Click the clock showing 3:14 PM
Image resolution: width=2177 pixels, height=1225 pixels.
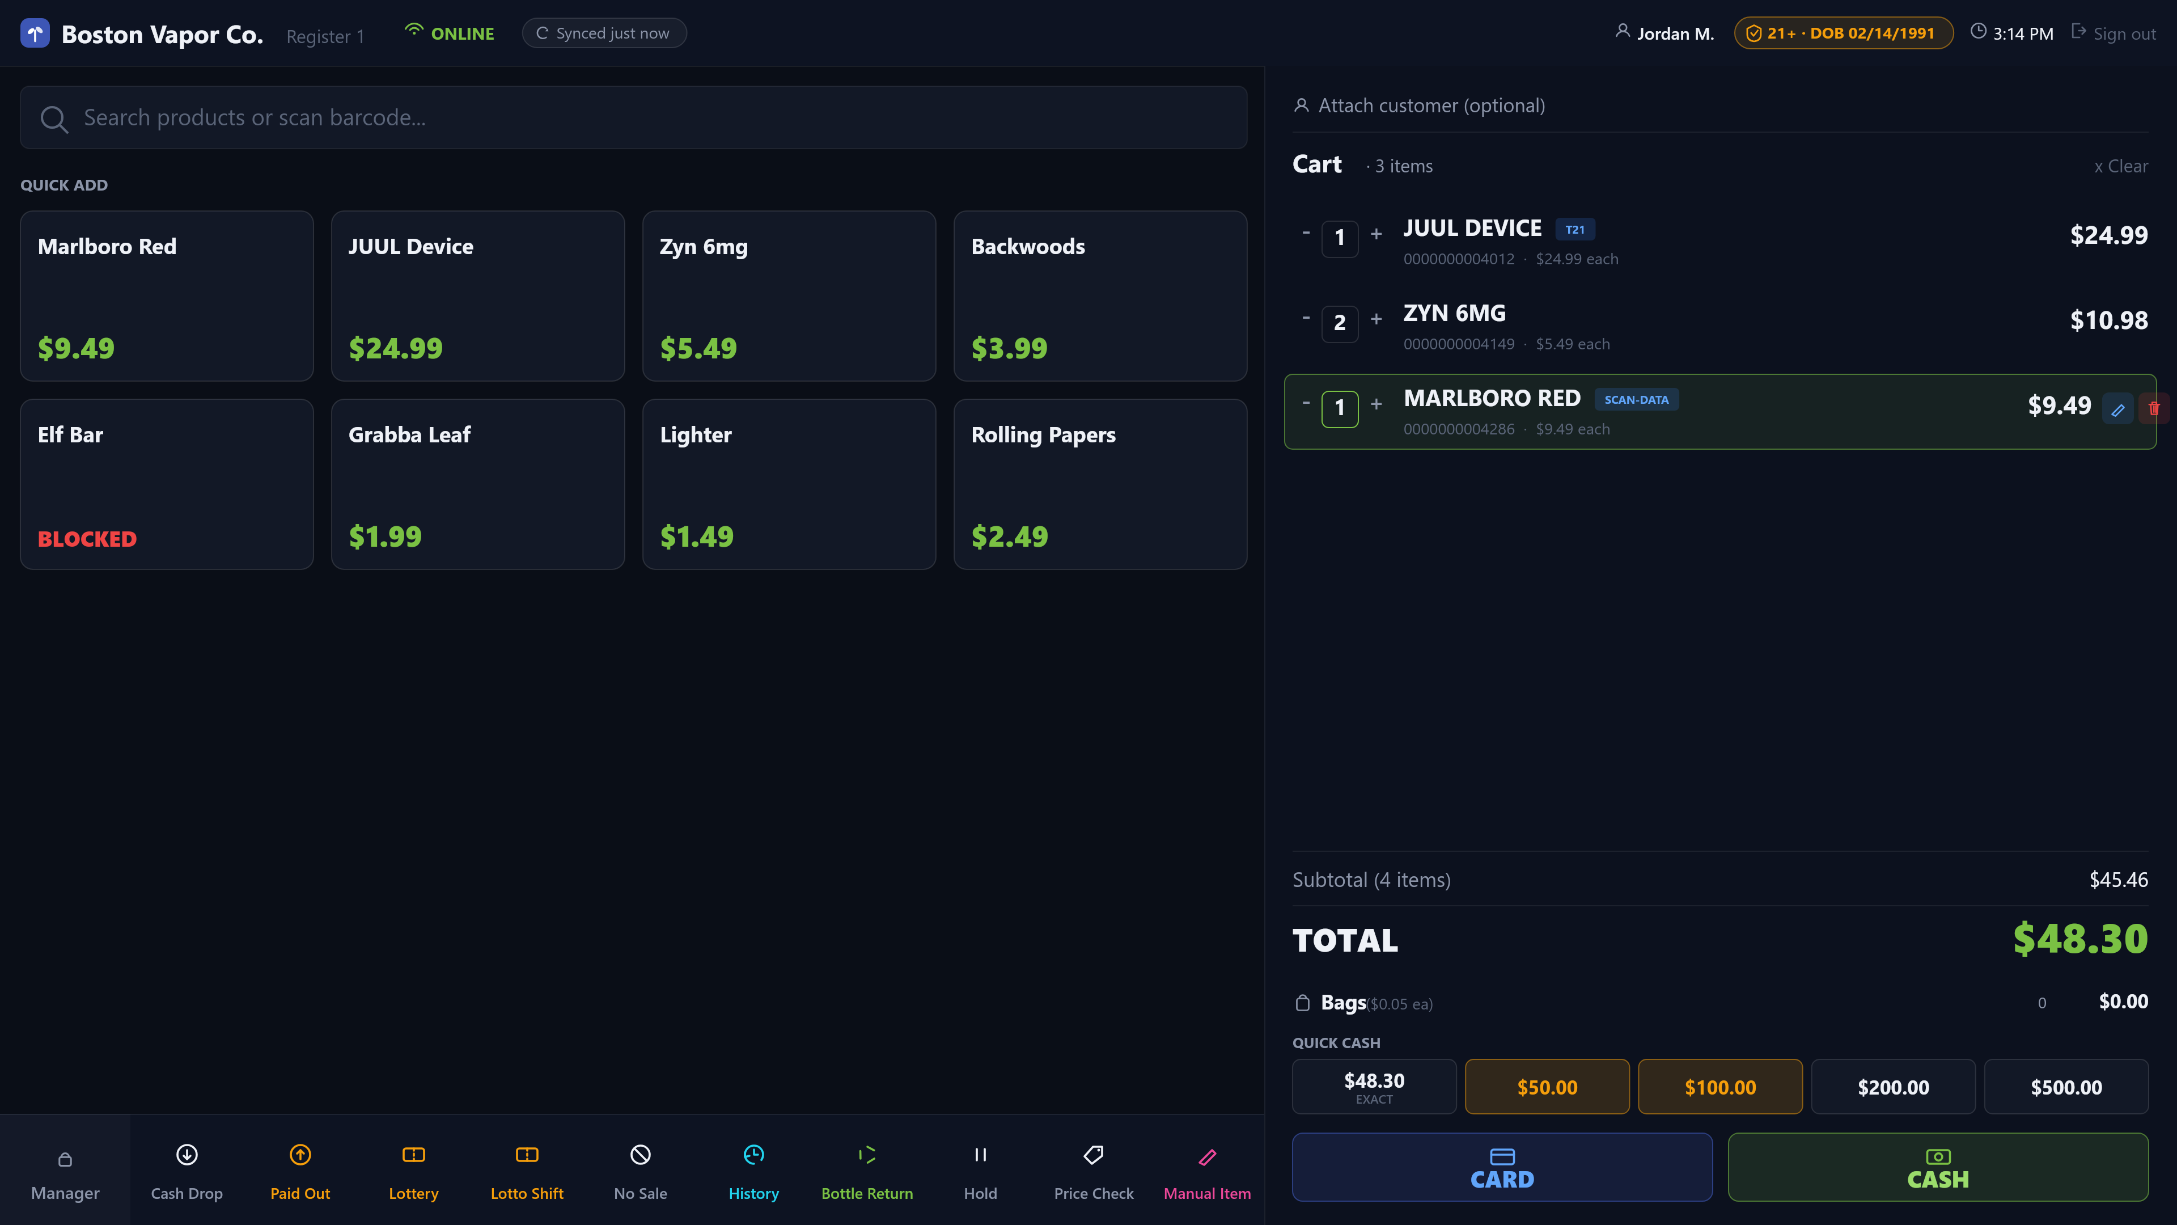coord(2011,33)
